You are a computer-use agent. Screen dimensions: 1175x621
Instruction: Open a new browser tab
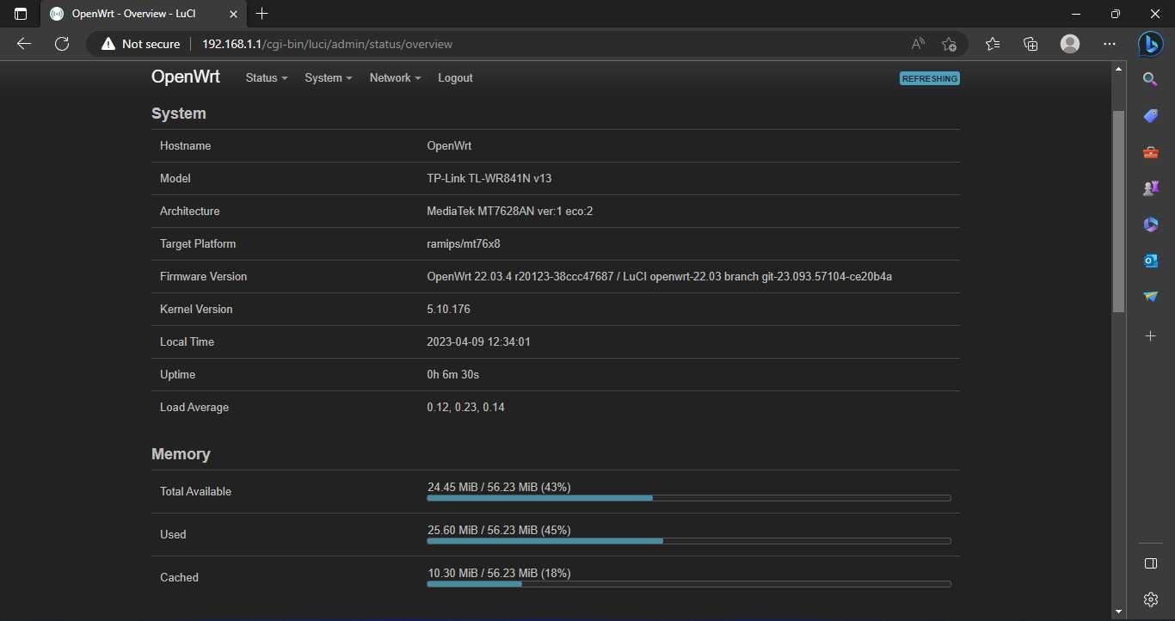(262, 14)
